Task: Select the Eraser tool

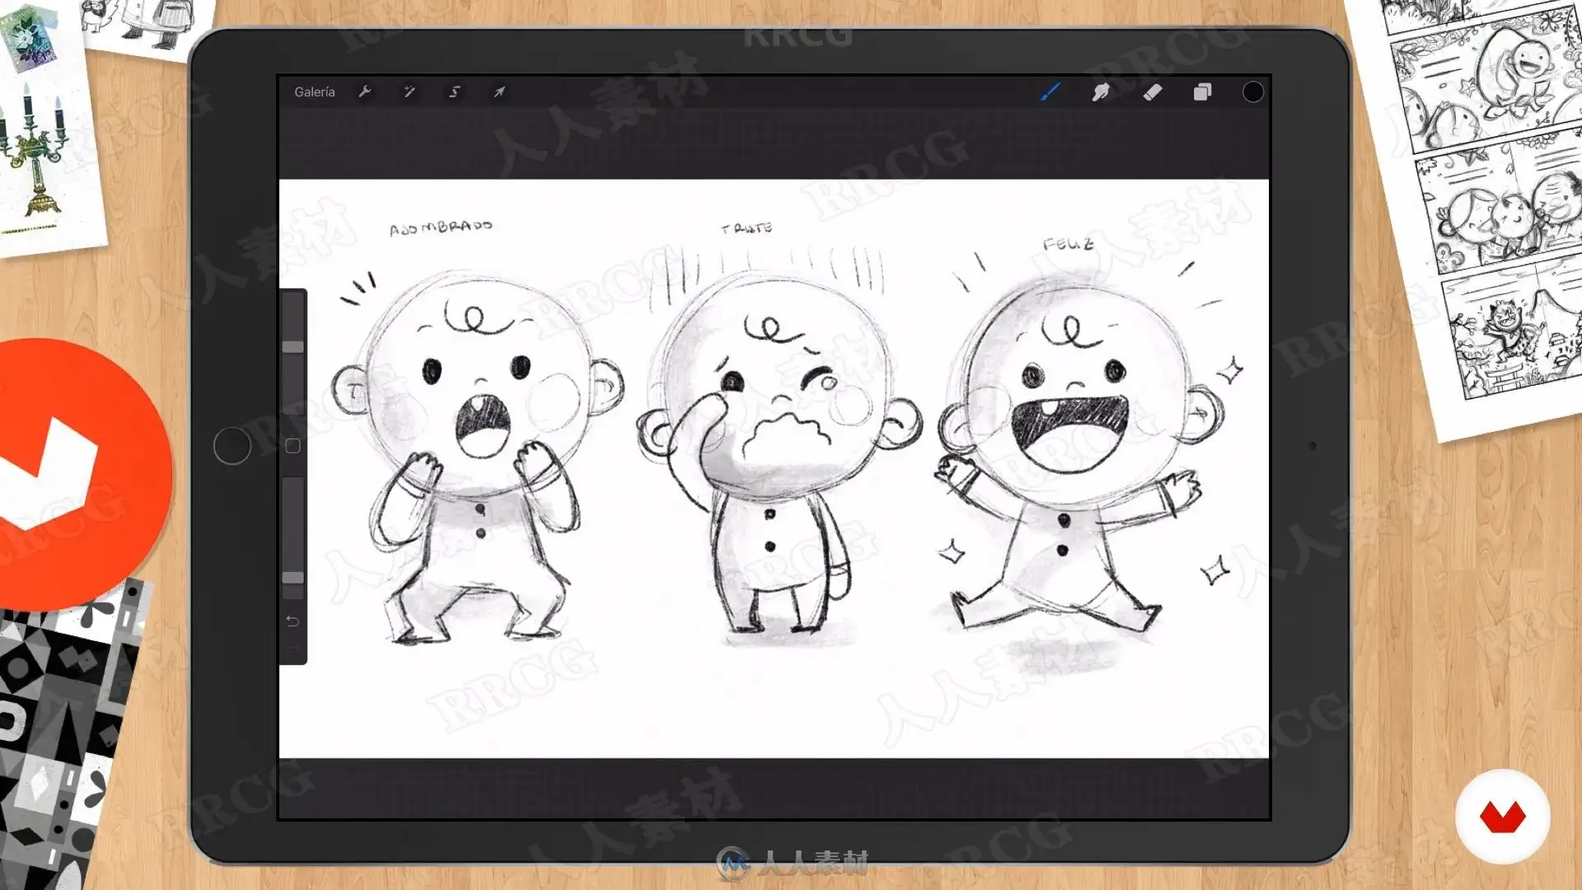Action: click(x=1153, y=91)
